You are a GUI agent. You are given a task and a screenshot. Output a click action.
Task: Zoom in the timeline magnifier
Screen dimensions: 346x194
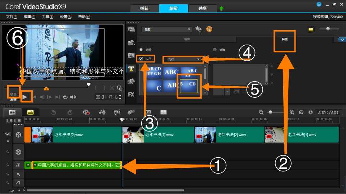pos(292,112)
